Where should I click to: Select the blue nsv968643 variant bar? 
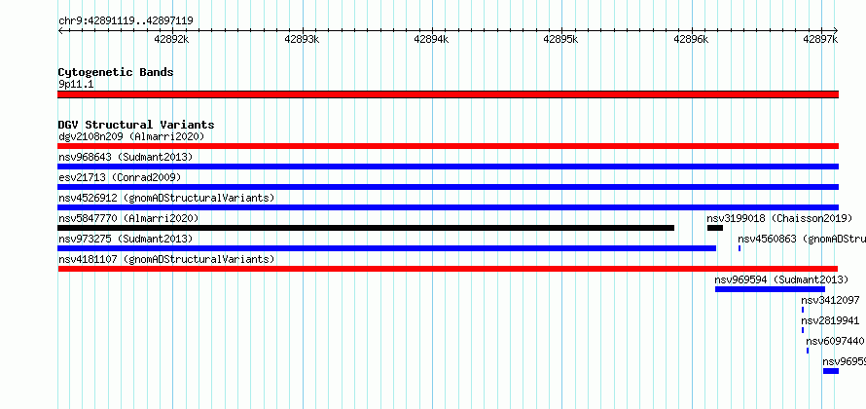448,167
